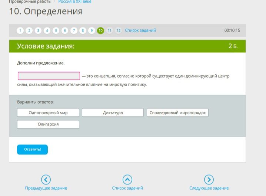Click the next task right-arrow icon

209,180
